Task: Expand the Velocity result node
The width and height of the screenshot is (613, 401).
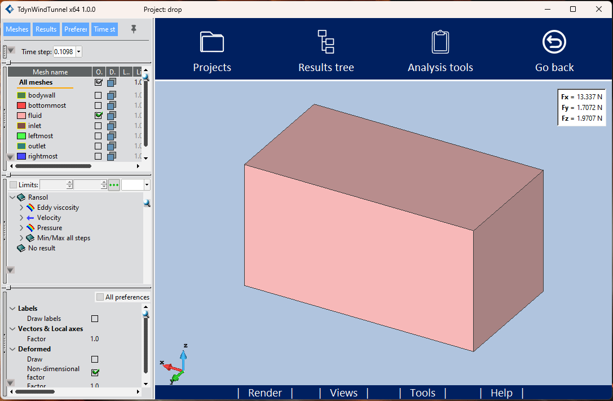Action: (x=21, y=218)
